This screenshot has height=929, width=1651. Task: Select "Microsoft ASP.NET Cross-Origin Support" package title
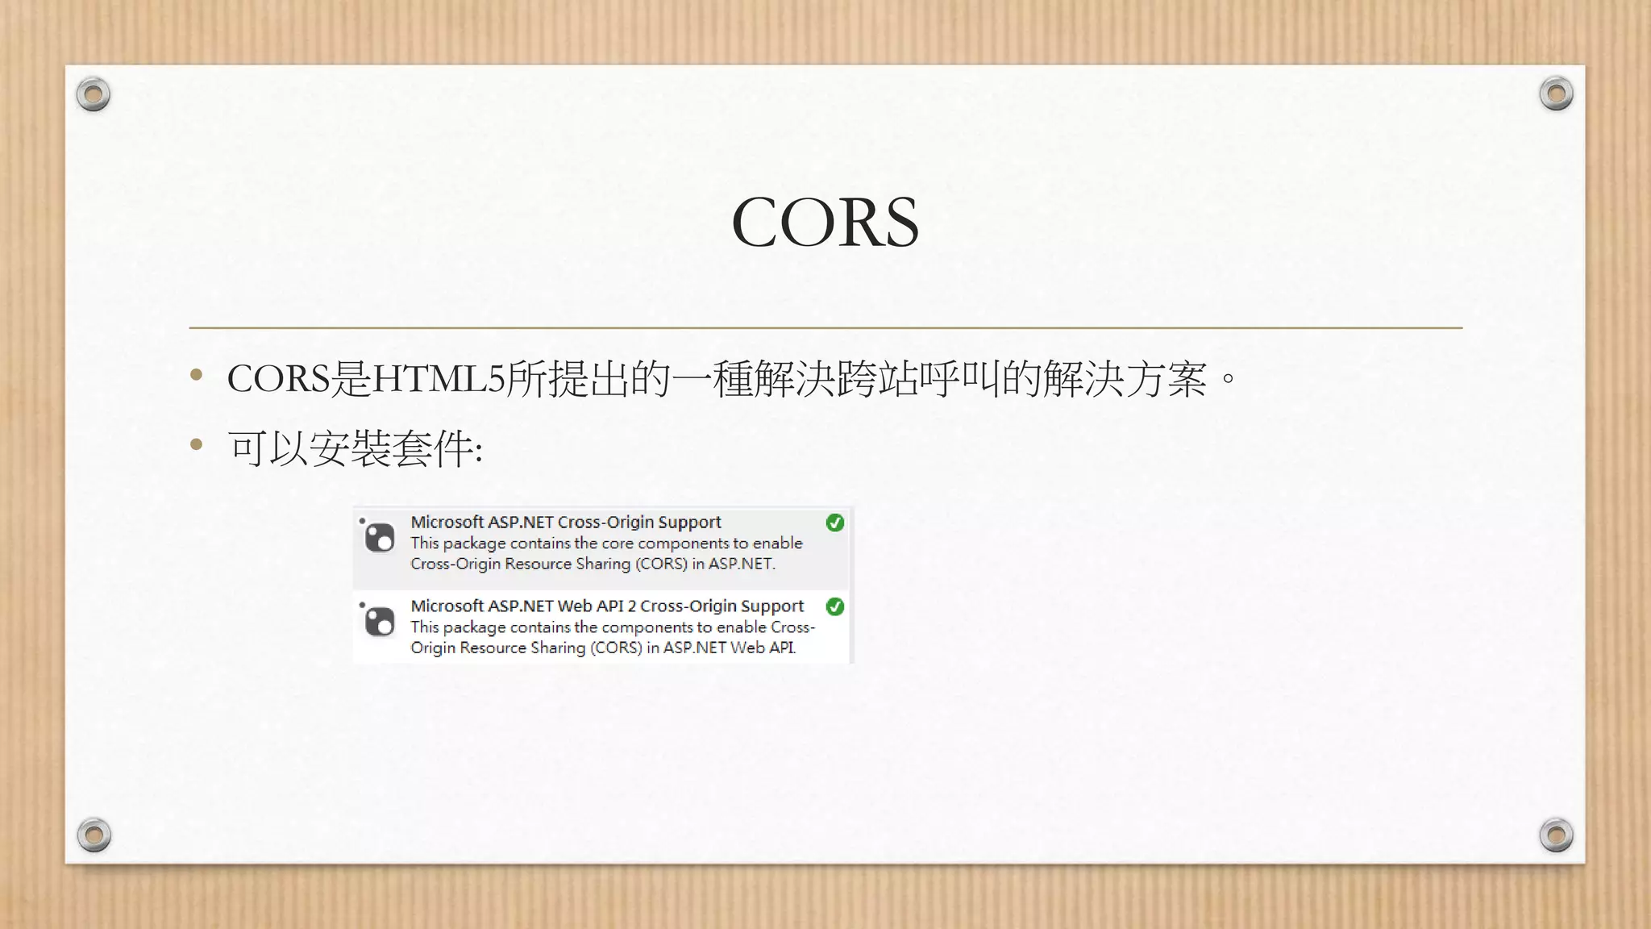coord(565,522)
